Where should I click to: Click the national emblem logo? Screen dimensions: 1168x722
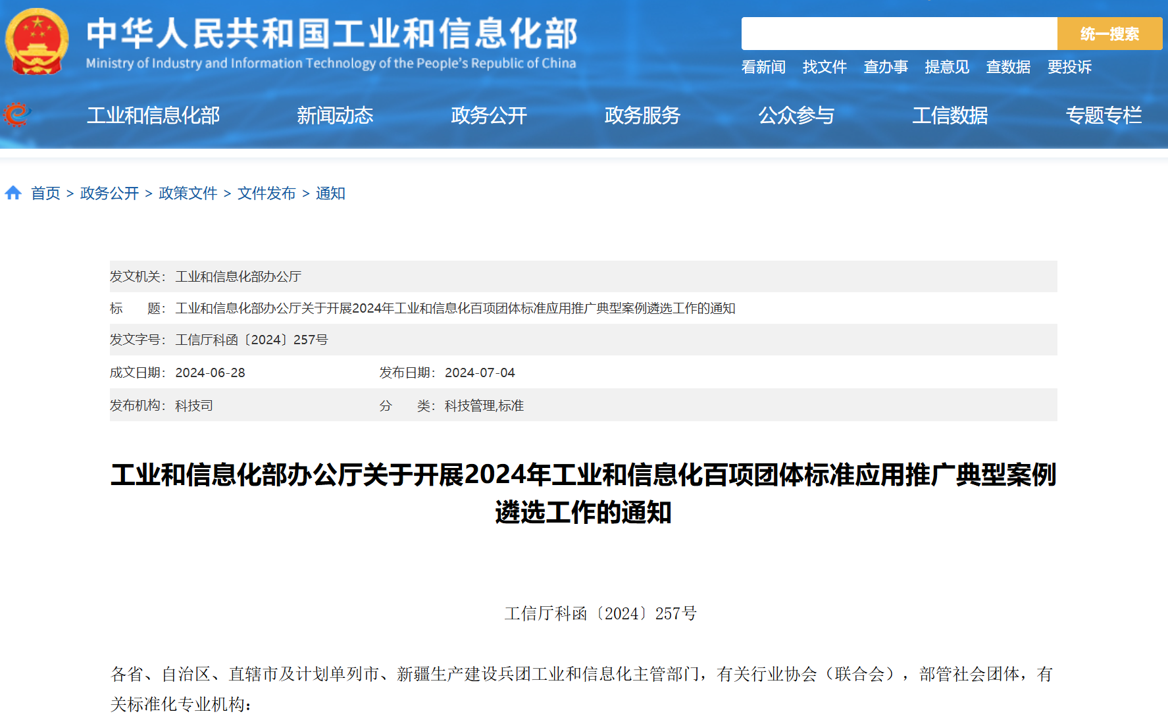coord(37,41)
